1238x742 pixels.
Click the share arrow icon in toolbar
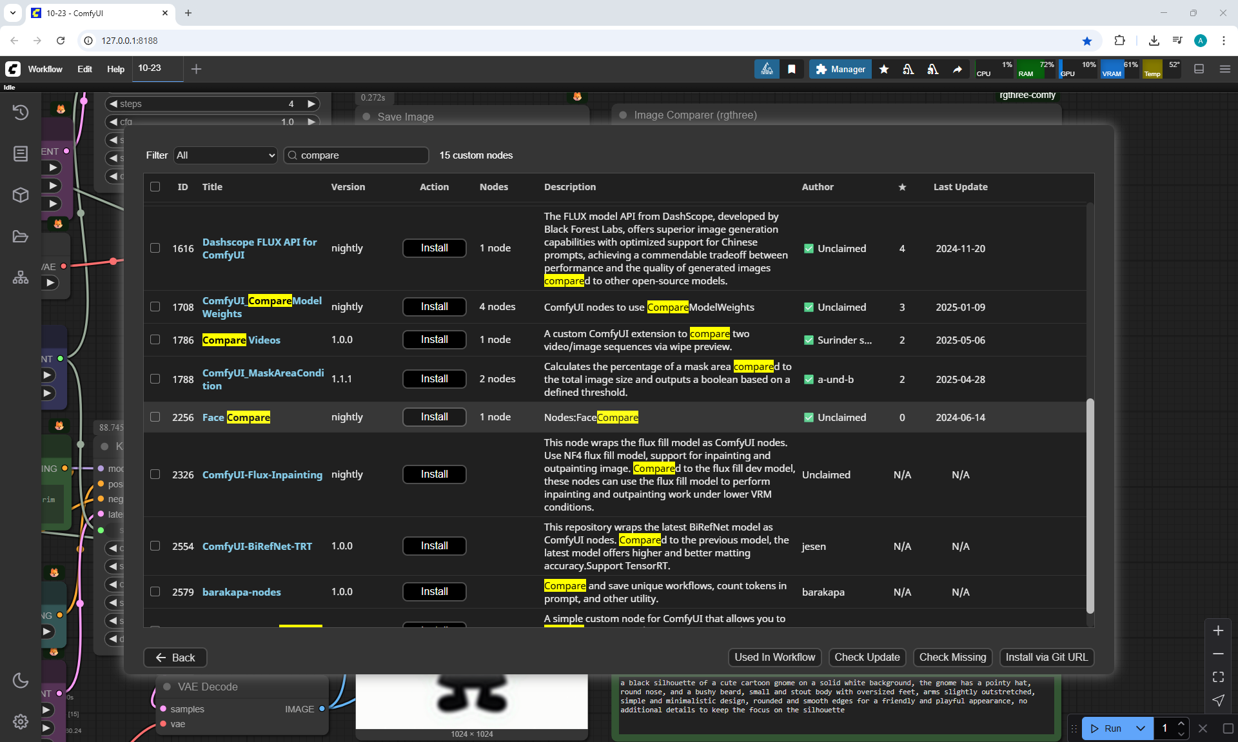[958, 69]
